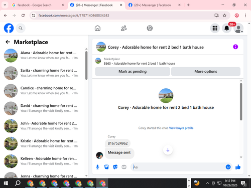Open the tab search dropdown arrow

pos(5,5)
